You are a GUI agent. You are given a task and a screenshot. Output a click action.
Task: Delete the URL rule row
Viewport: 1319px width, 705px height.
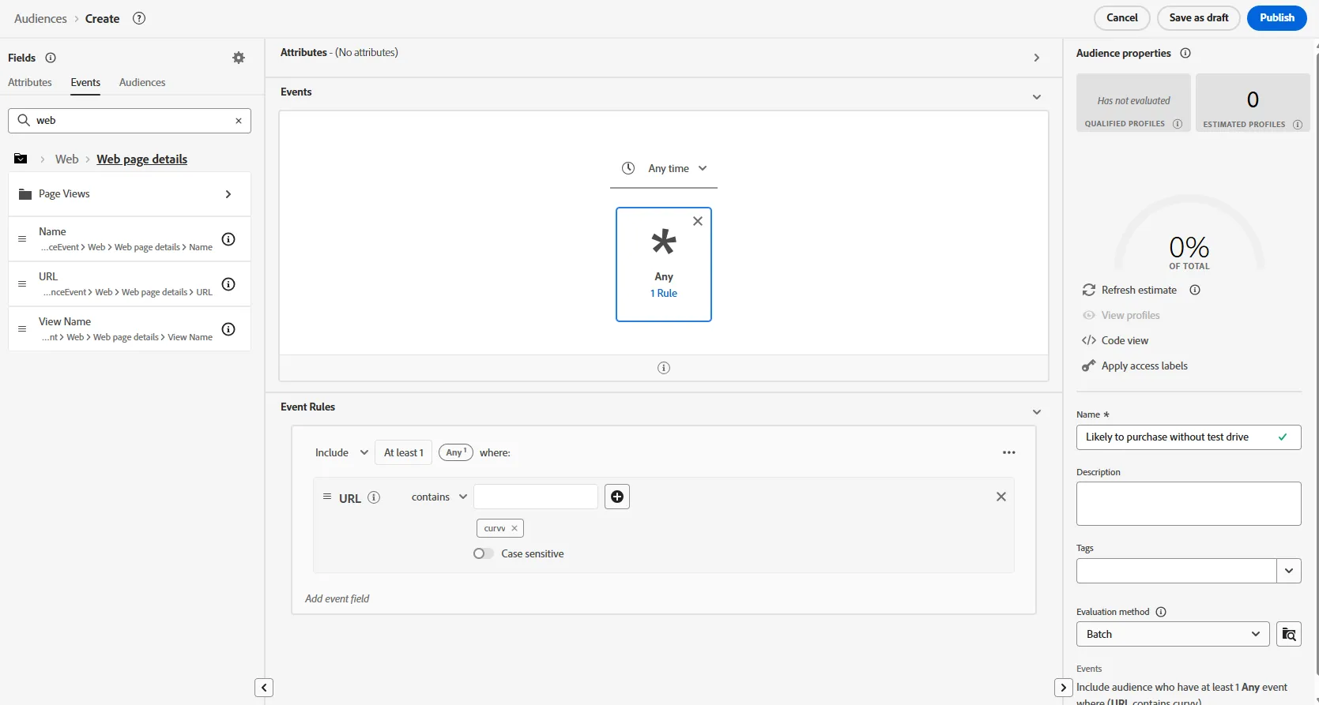point(1001,497)
